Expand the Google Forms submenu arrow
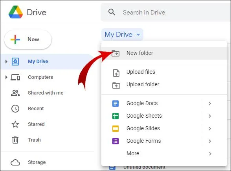This screenshot has height=171, width=231. [x=210, y=141]
